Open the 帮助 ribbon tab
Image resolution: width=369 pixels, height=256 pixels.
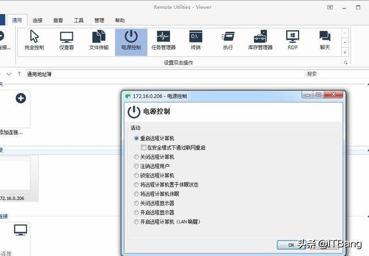click(120, 21)
